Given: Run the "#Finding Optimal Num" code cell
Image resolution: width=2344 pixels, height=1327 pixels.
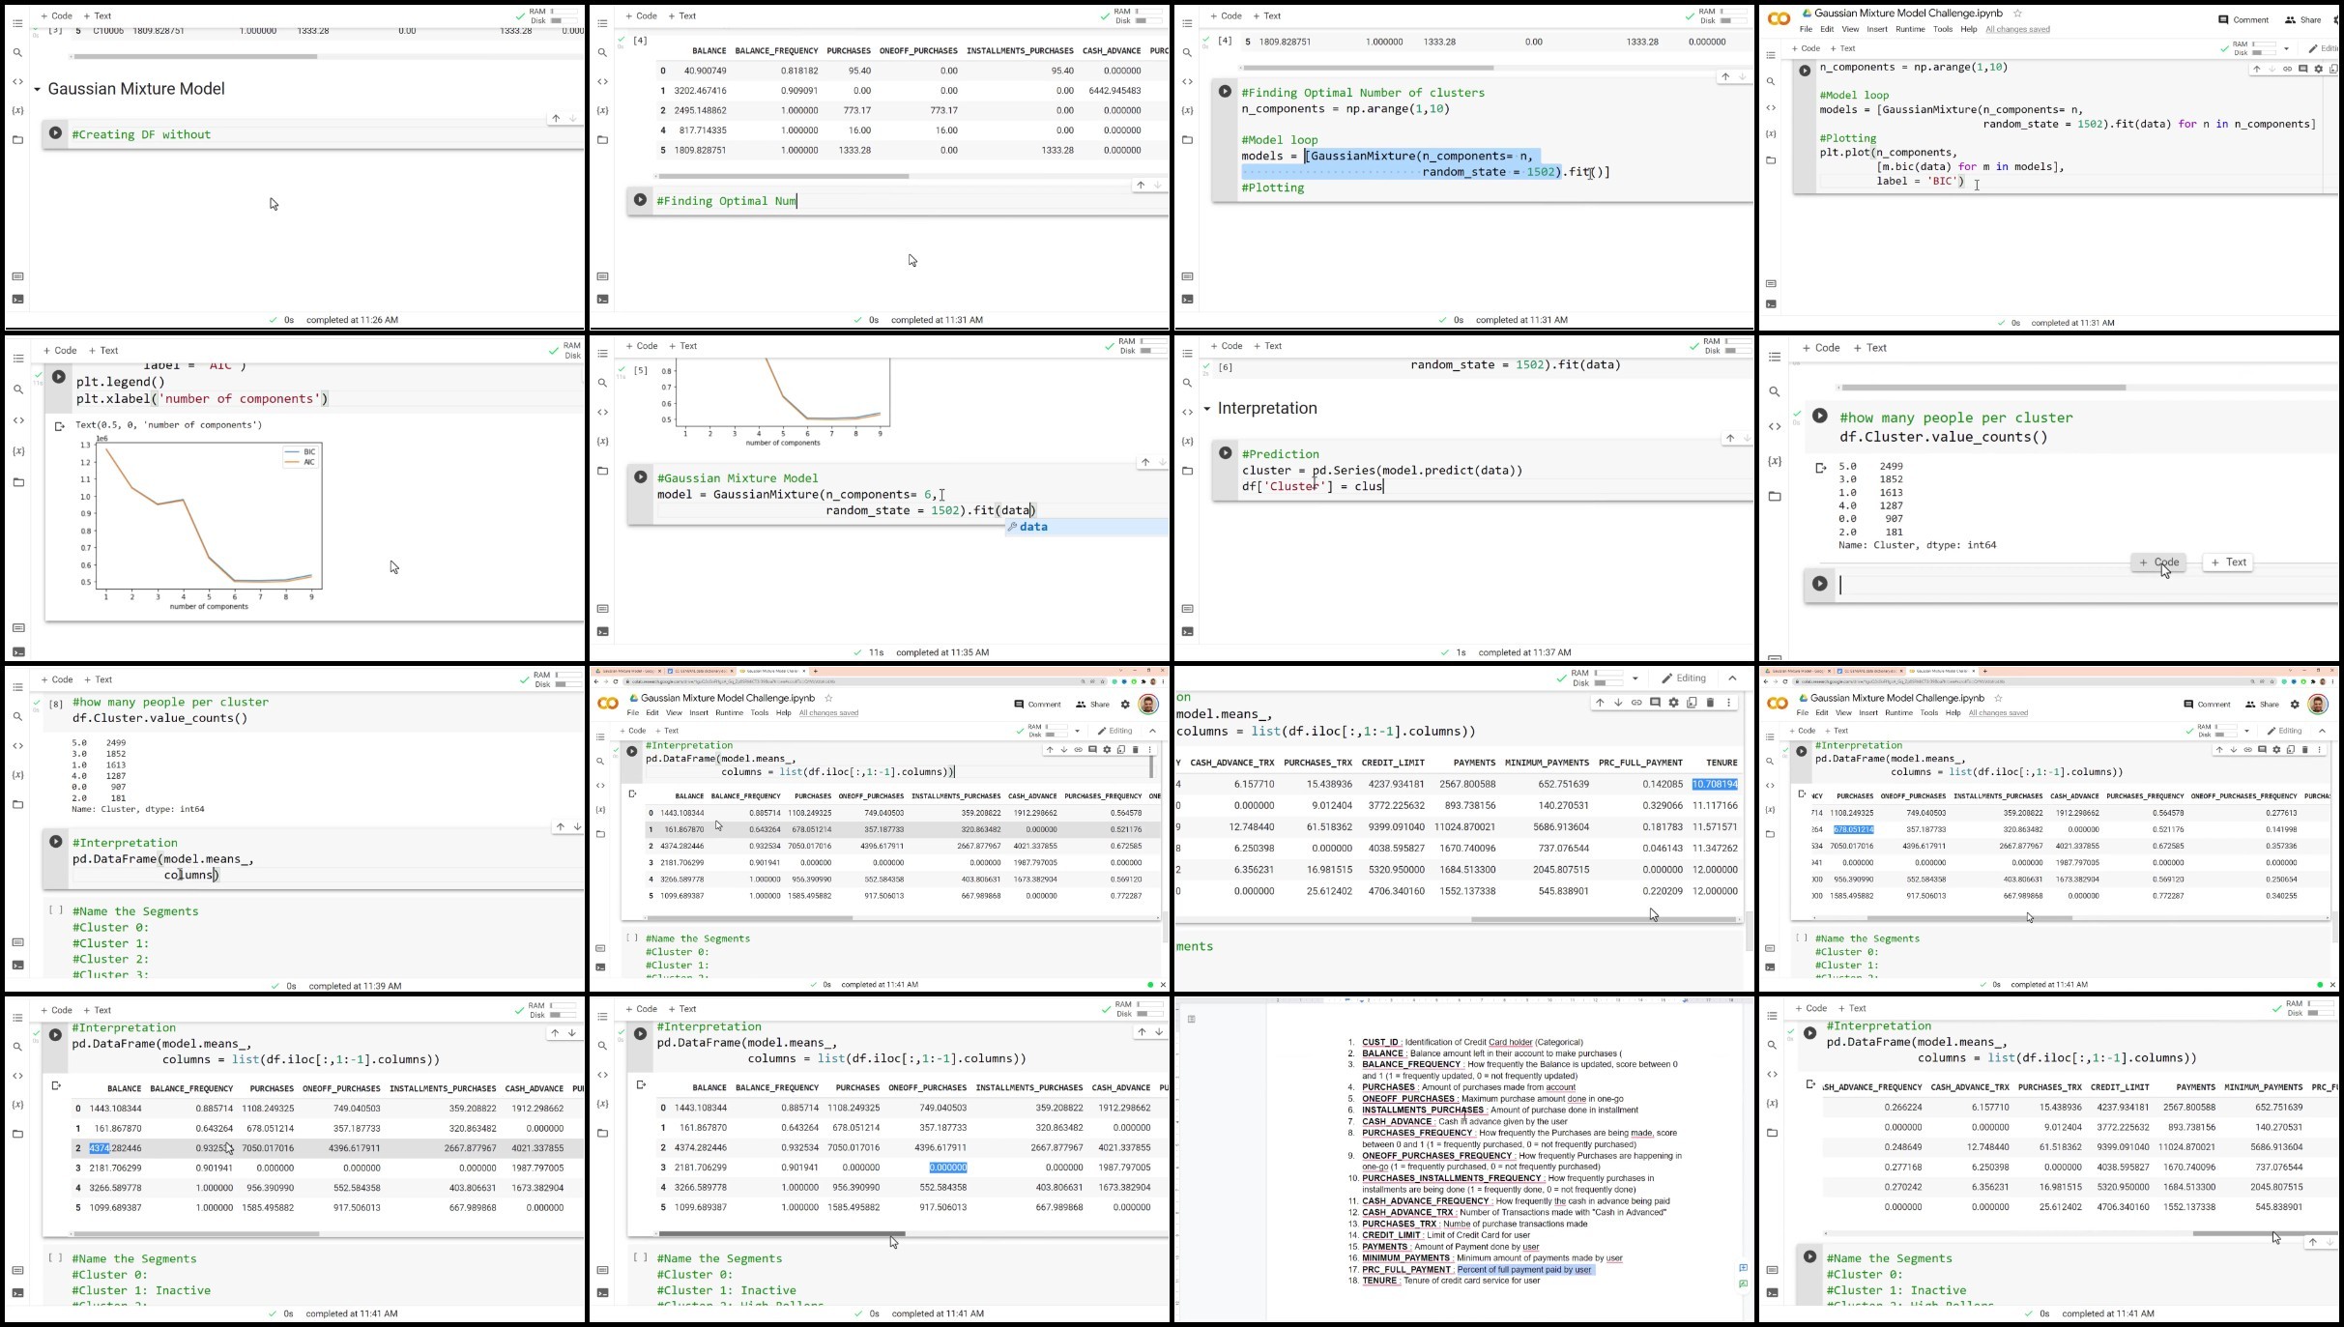Looking at the screenshot, I should coord(640,200).
